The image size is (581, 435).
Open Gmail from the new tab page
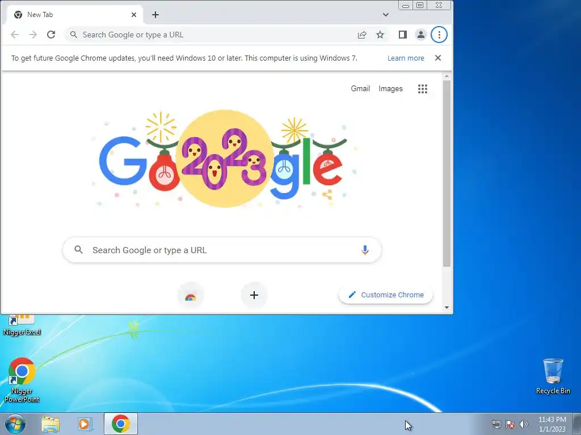(360, 88)
